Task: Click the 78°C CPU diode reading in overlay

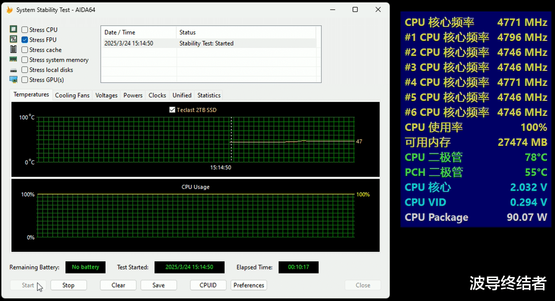Action: [536, 157]
